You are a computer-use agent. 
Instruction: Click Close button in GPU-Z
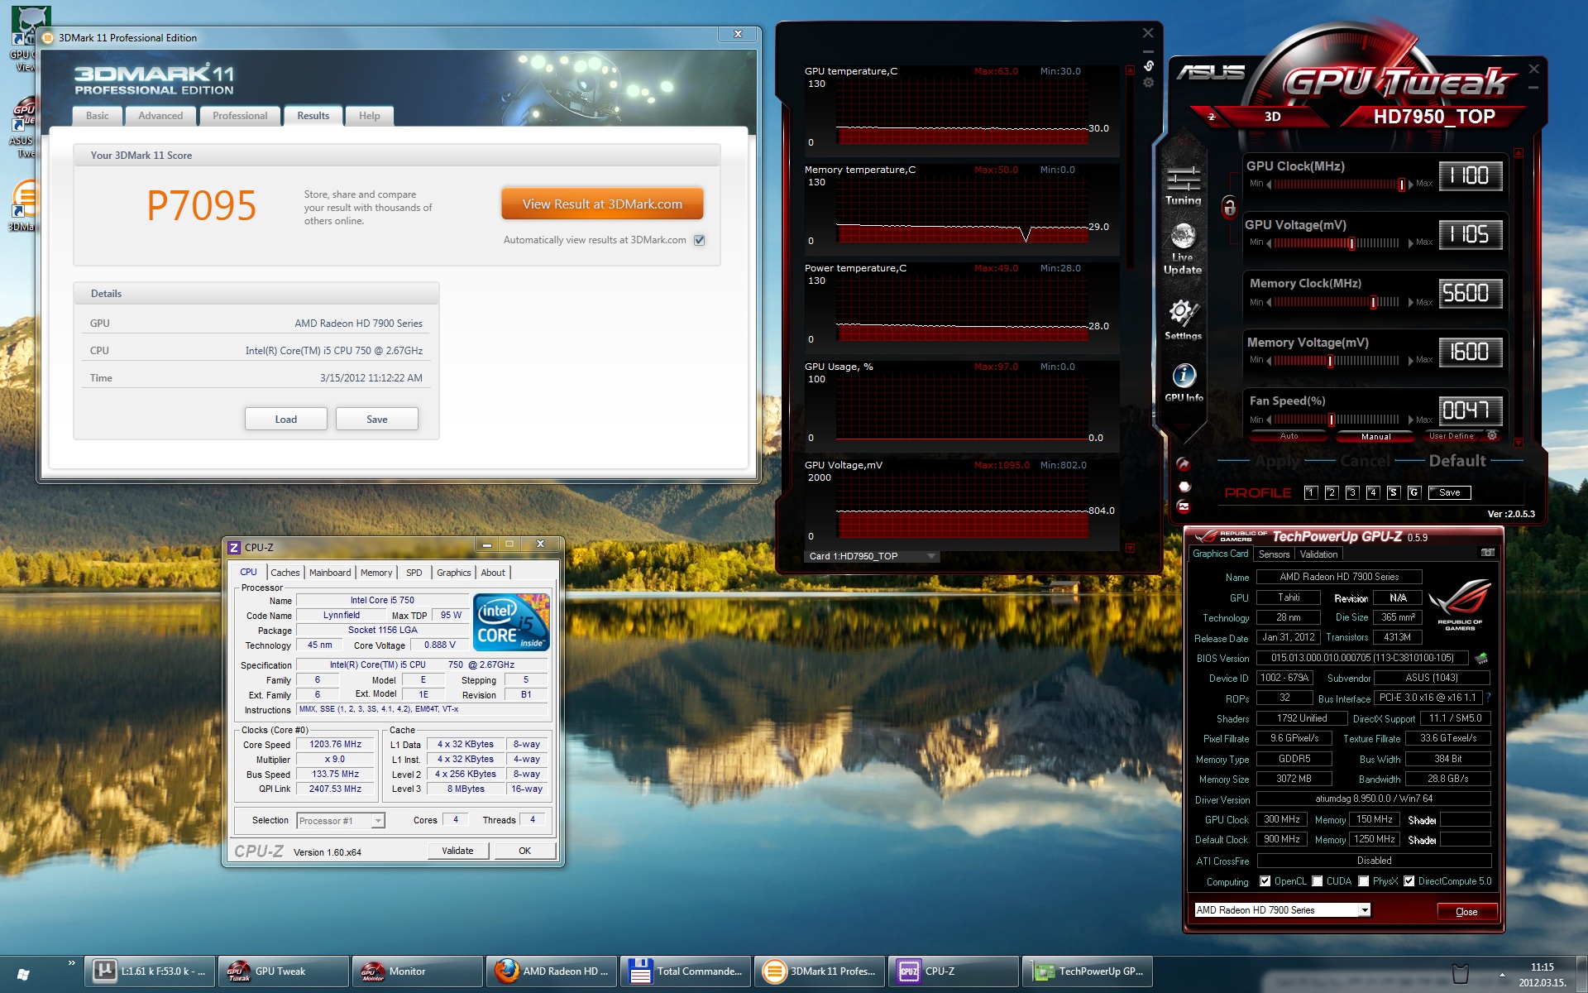pyautogui.click(x=1466, y=912)
